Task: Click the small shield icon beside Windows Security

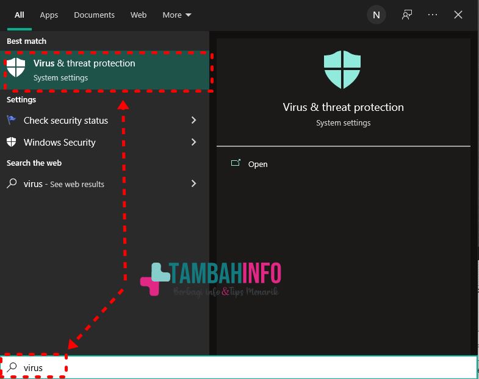Action: pyautogui.click(x=12, y=142)
